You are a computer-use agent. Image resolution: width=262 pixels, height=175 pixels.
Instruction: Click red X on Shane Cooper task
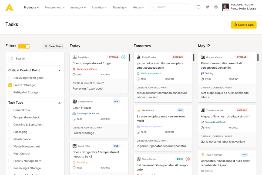(x=187, y=159)
